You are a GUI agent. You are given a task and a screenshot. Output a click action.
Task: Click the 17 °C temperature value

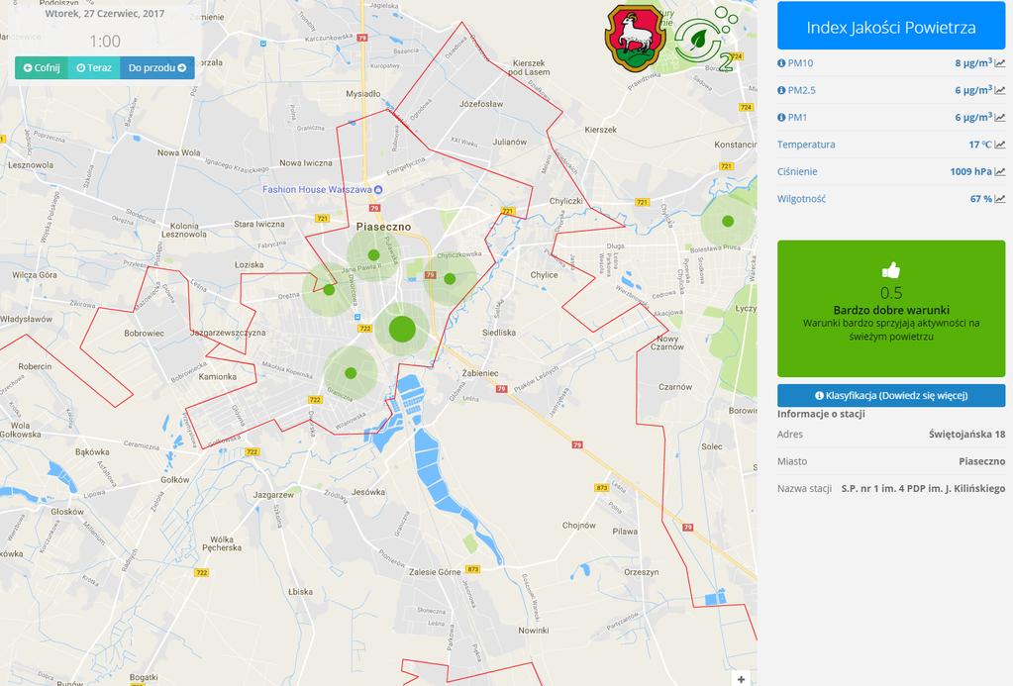click(x=980, y=145)
